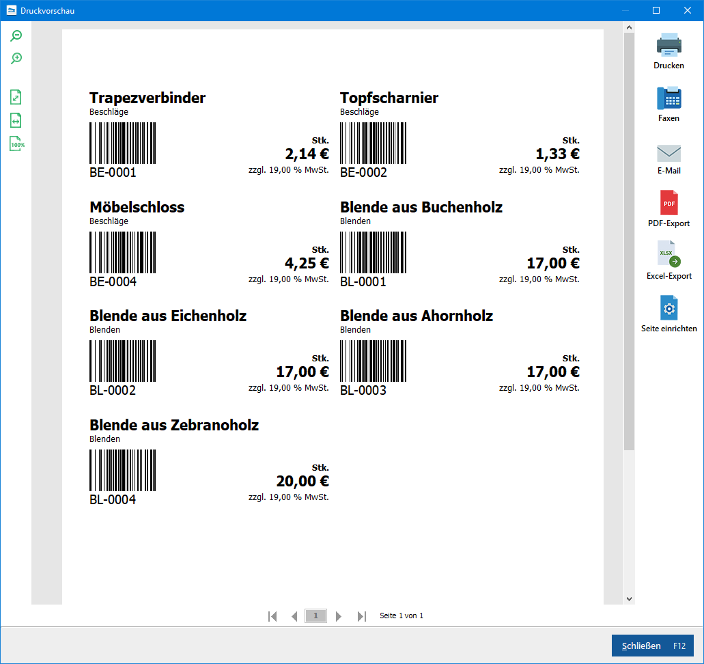Viewport: 704px width, 664px height.
Task: Click the Faxen fax icon
Action: point(669,98)
